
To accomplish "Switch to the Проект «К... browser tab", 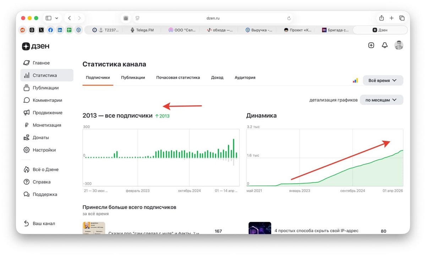I will click(x=297, y=30).
